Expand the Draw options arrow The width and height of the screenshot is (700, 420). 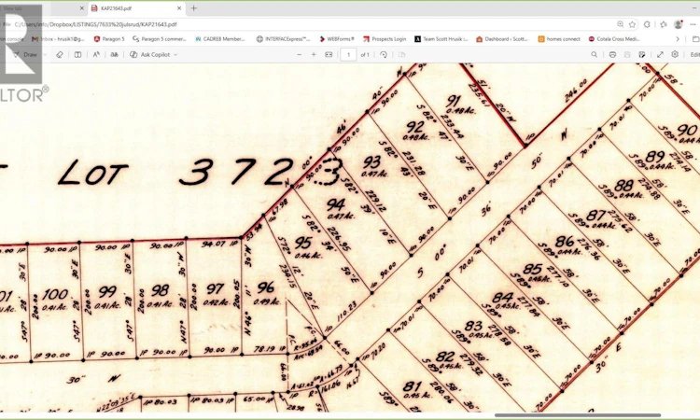pos(45,54)
